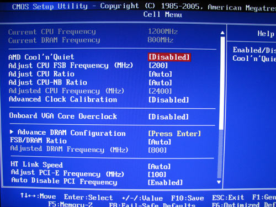Select the AMD Cool'n'Quiet [Disabled] value

click(169, 57)
